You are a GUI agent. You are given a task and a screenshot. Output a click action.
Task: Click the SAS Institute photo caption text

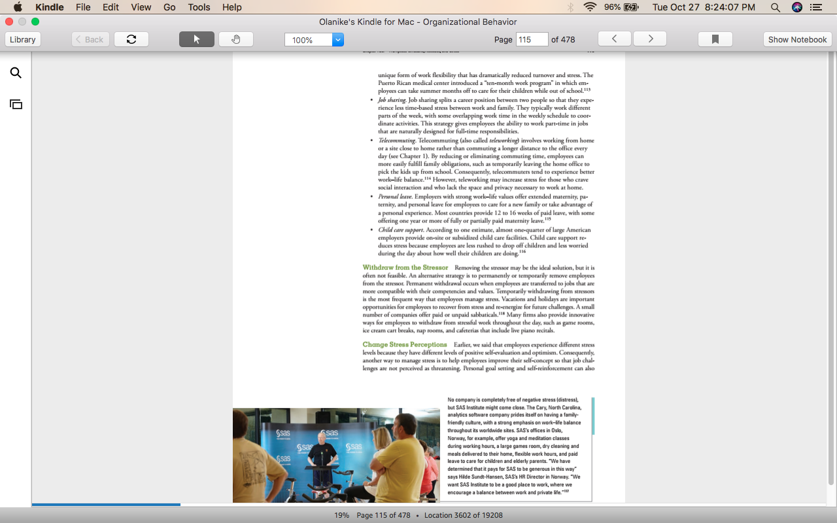(x=515, y=446)
